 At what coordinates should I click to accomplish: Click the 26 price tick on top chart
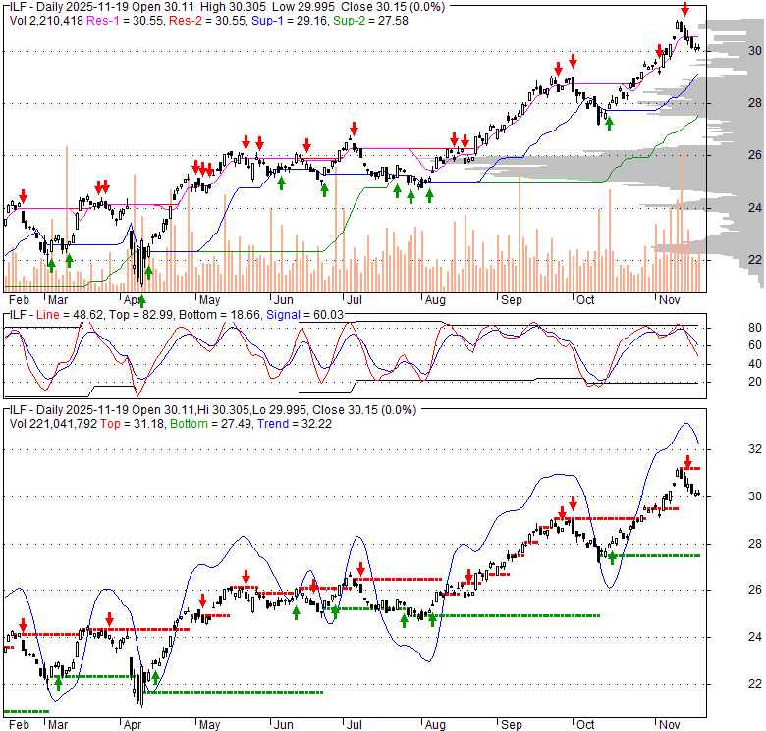click(x=755, y=155)
